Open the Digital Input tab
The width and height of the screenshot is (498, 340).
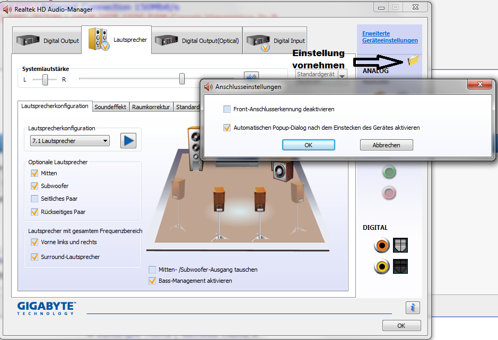(x=275, y=41)
